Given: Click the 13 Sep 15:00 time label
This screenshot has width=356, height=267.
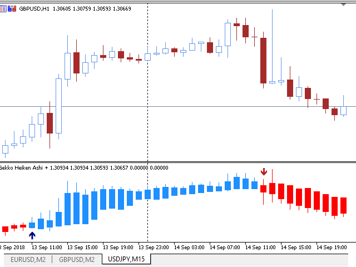Looking at the screenshot, I should (82, 247).
